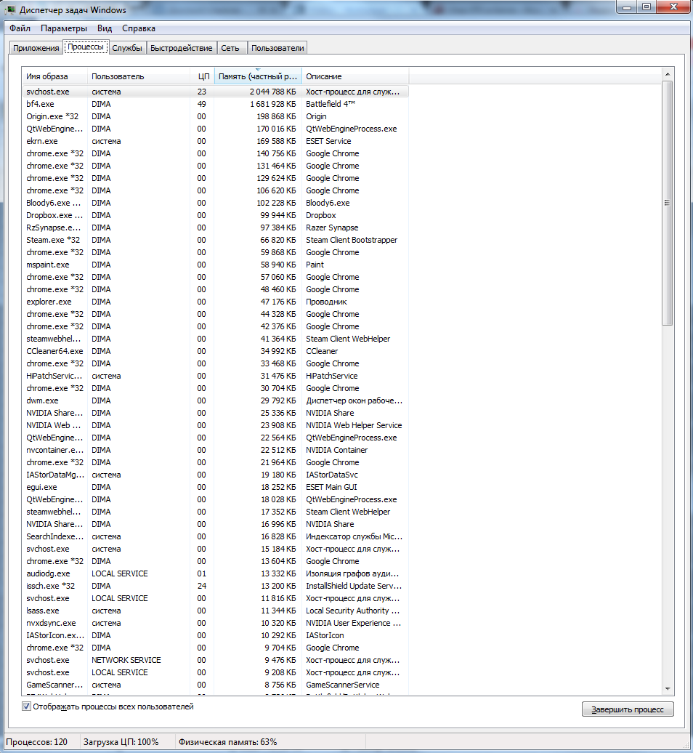Screen dimensions: 693x753
Task: Select the HiPatchService process row
Action: click(x=215, y=376)
